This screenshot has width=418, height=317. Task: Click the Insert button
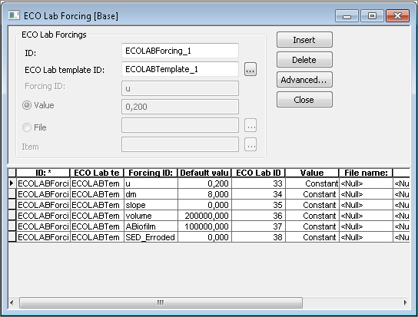click(304, 40)
